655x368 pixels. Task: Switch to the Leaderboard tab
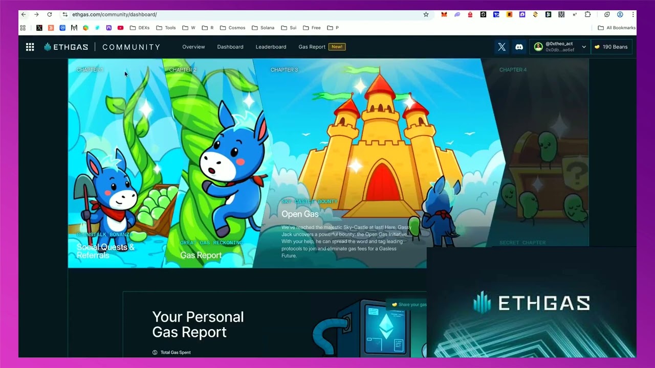(x=271, y=47)
